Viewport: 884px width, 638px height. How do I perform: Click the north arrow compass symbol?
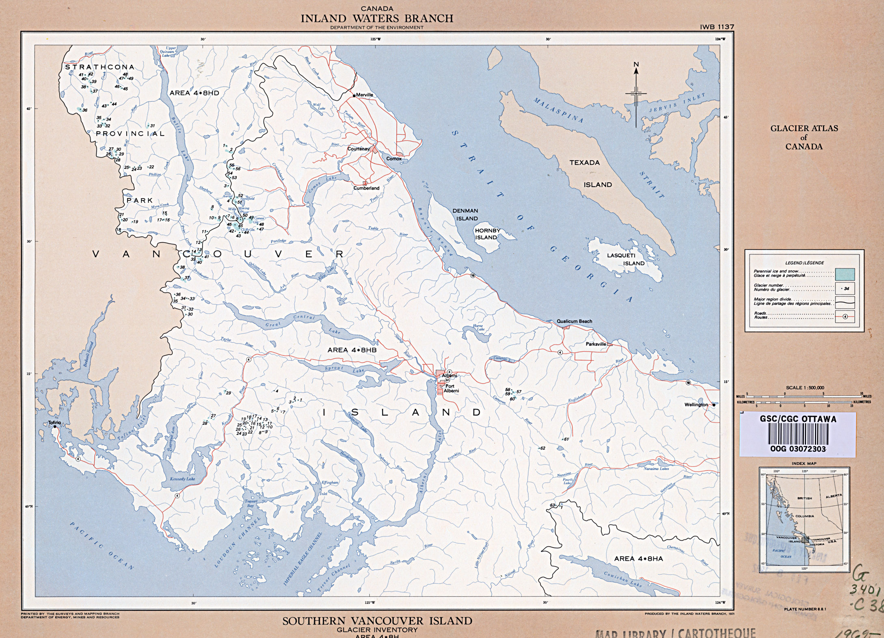point(636,95)
